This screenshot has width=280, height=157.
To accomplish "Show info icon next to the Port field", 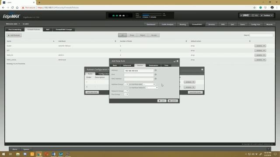I will (156, 75).
